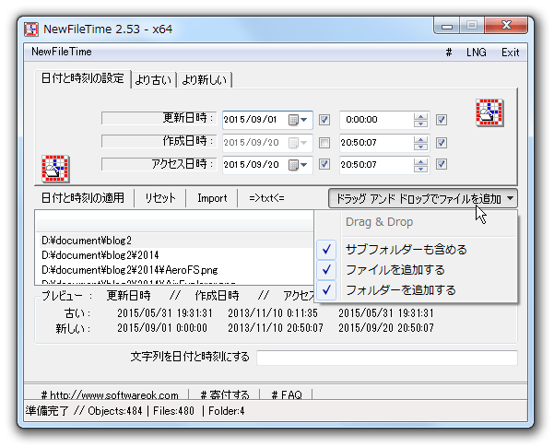Click =>txt<= button
Viewport: 554px width, 447px height.
(x=266, y=198)
